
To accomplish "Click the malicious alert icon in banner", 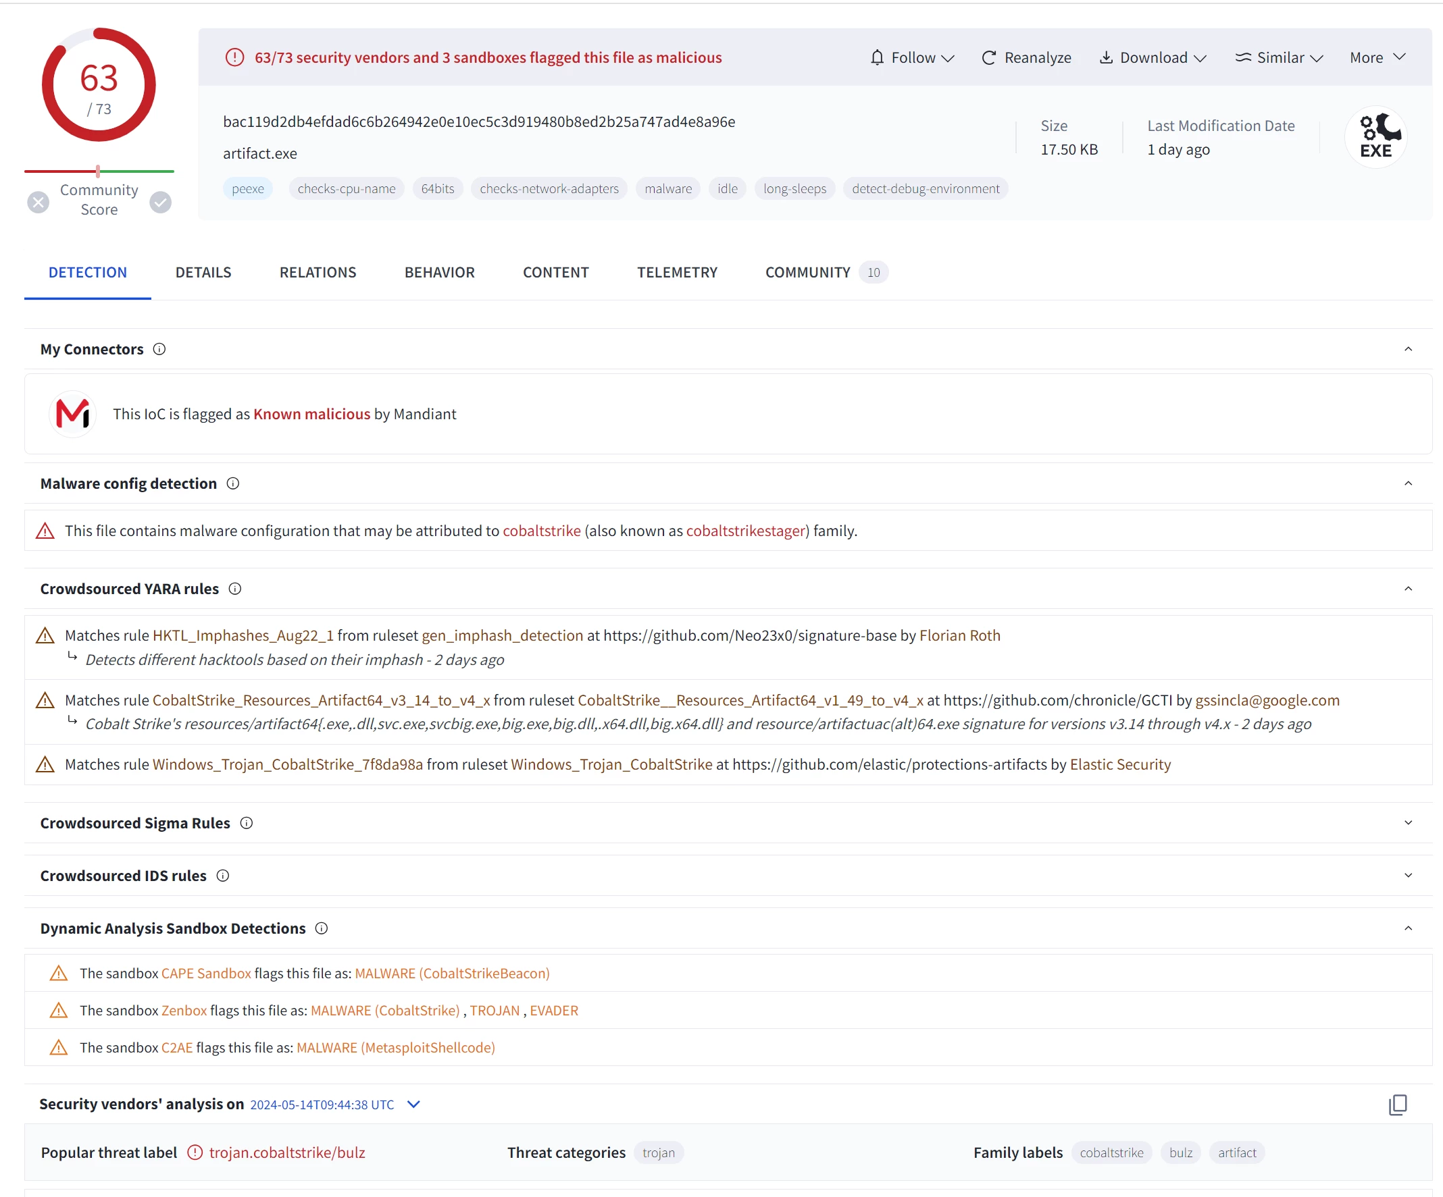I will (235, 57).
